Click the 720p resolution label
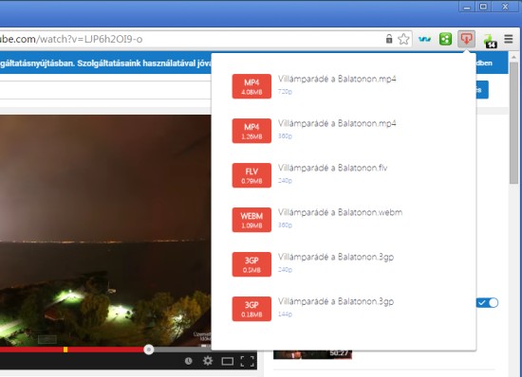Viewport: 522px width, 377px height. coord(285,92)
